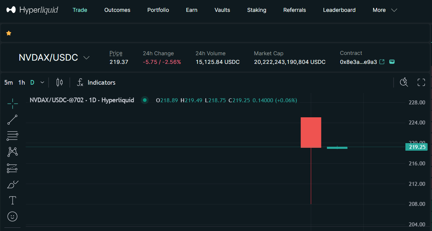The image size is (432, 231).
Task: Click the 224.00 price axis label
Action: click(417, 123)
